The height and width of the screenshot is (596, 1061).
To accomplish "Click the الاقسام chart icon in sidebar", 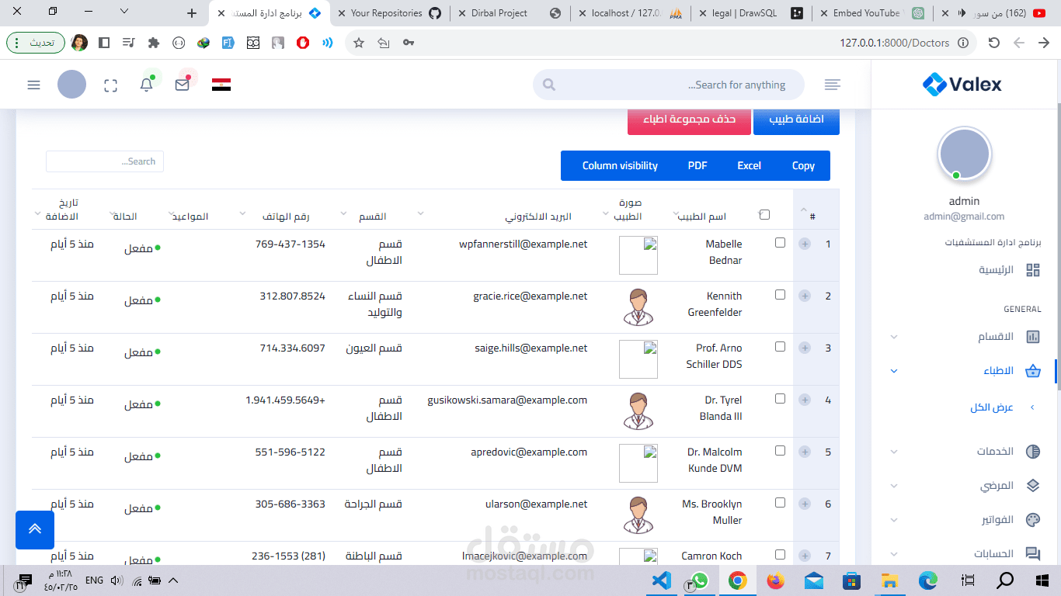I will point(1033,337).
